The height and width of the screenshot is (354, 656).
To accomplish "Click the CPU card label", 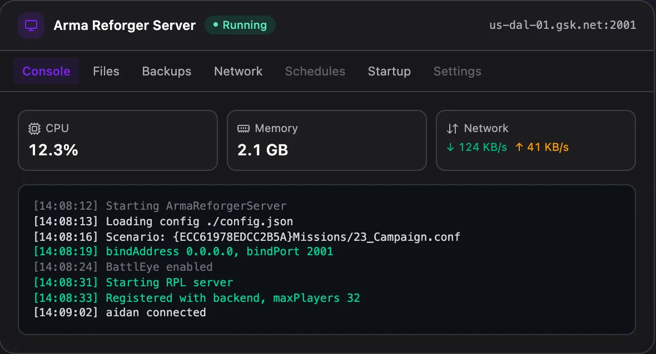I will 57,128.
